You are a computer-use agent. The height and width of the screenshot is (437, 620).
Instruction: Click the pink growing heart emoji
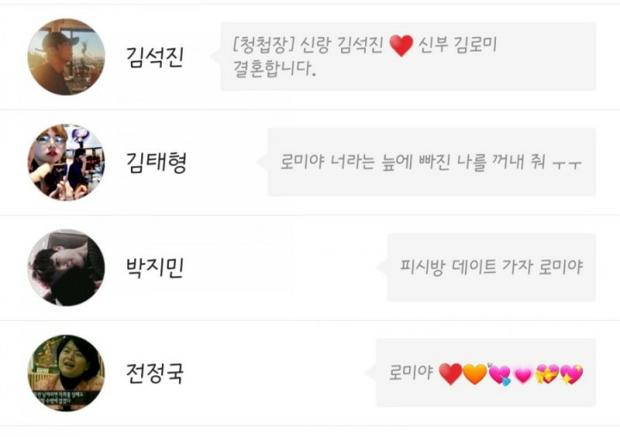[523, 374]
